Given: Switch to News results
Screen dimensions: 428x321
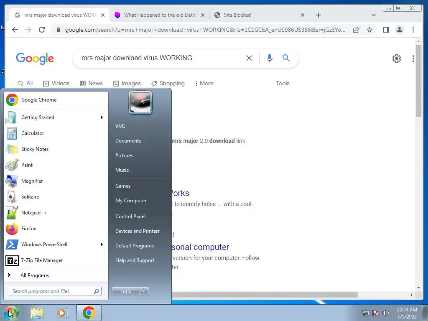Looking at the screenshot, I should point(91,83).
